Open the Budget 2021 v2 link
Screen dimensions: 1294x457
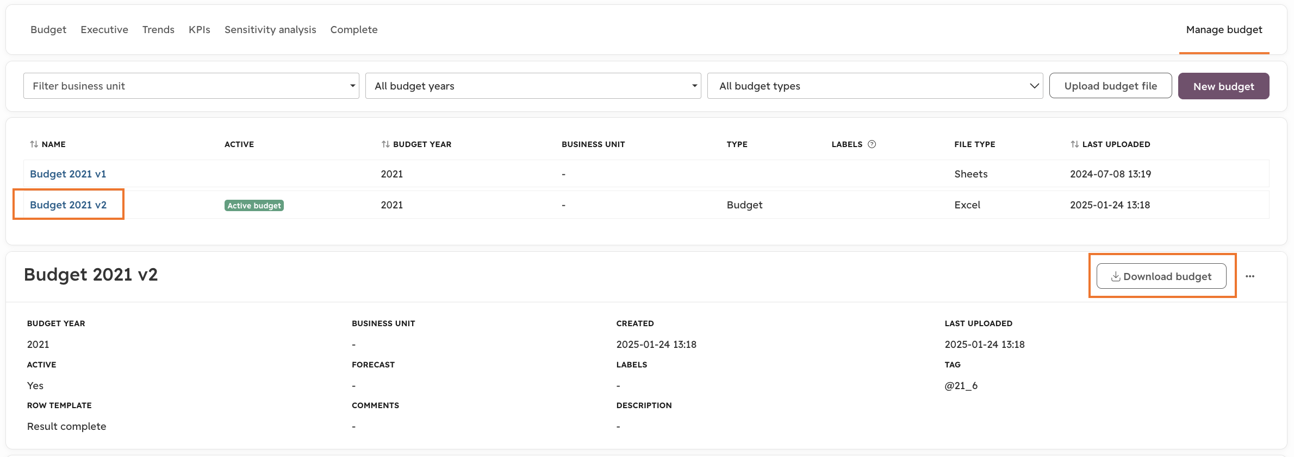(68, 205)
